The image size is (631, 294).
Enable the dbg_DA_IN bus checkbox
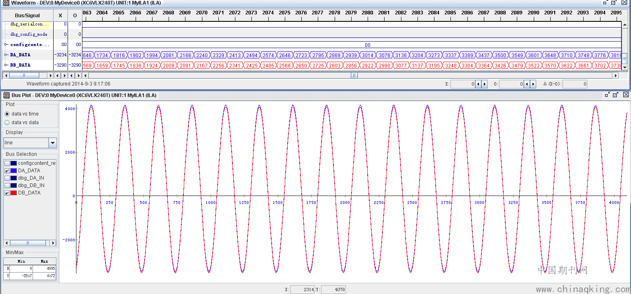tap(7, 178)
